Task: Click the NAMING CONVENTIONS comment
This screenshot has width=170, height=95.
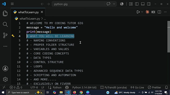Action: coord(46,40)
